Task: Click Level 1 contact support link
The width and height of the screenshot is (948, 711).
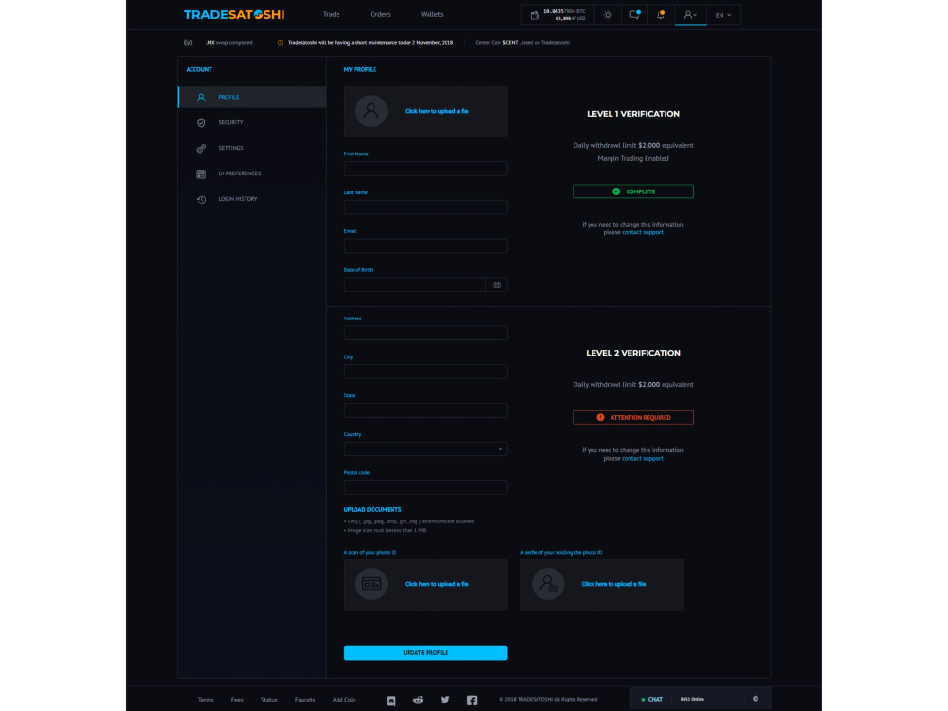Action: pos(642,232)
